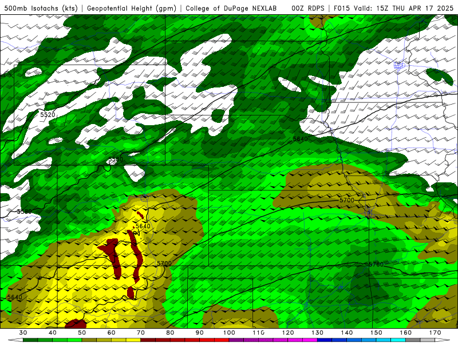This screenshot has height=343, width=458.
Task: Click the 90 label on the isotach legend
Action: (x=200, y=333)
